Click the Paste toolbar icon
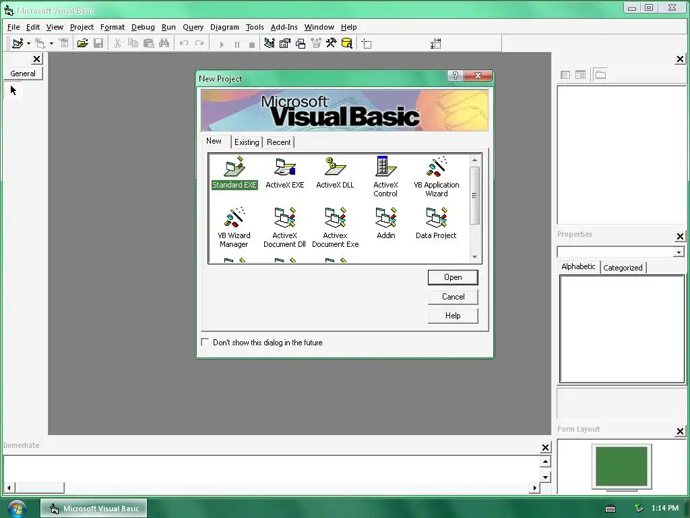This screenshot has width=690, height=518. (x=149, y=43)
